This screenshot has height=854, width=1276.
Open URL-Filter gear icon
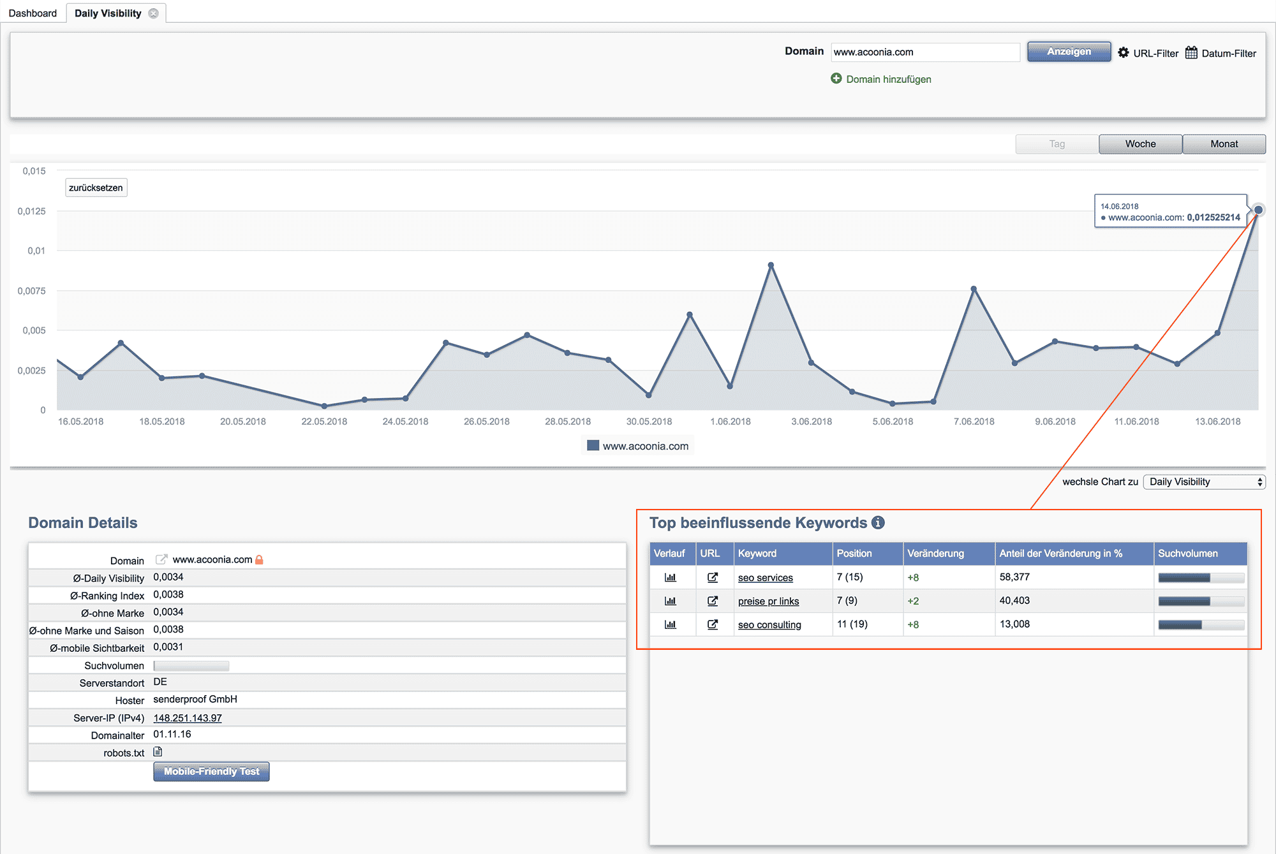tap(1124, 53)
